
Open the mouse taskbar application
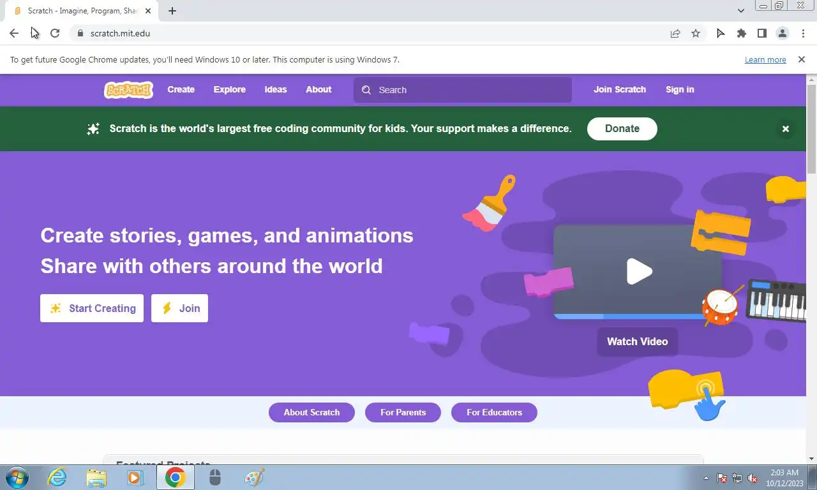[x=215, y=477]
